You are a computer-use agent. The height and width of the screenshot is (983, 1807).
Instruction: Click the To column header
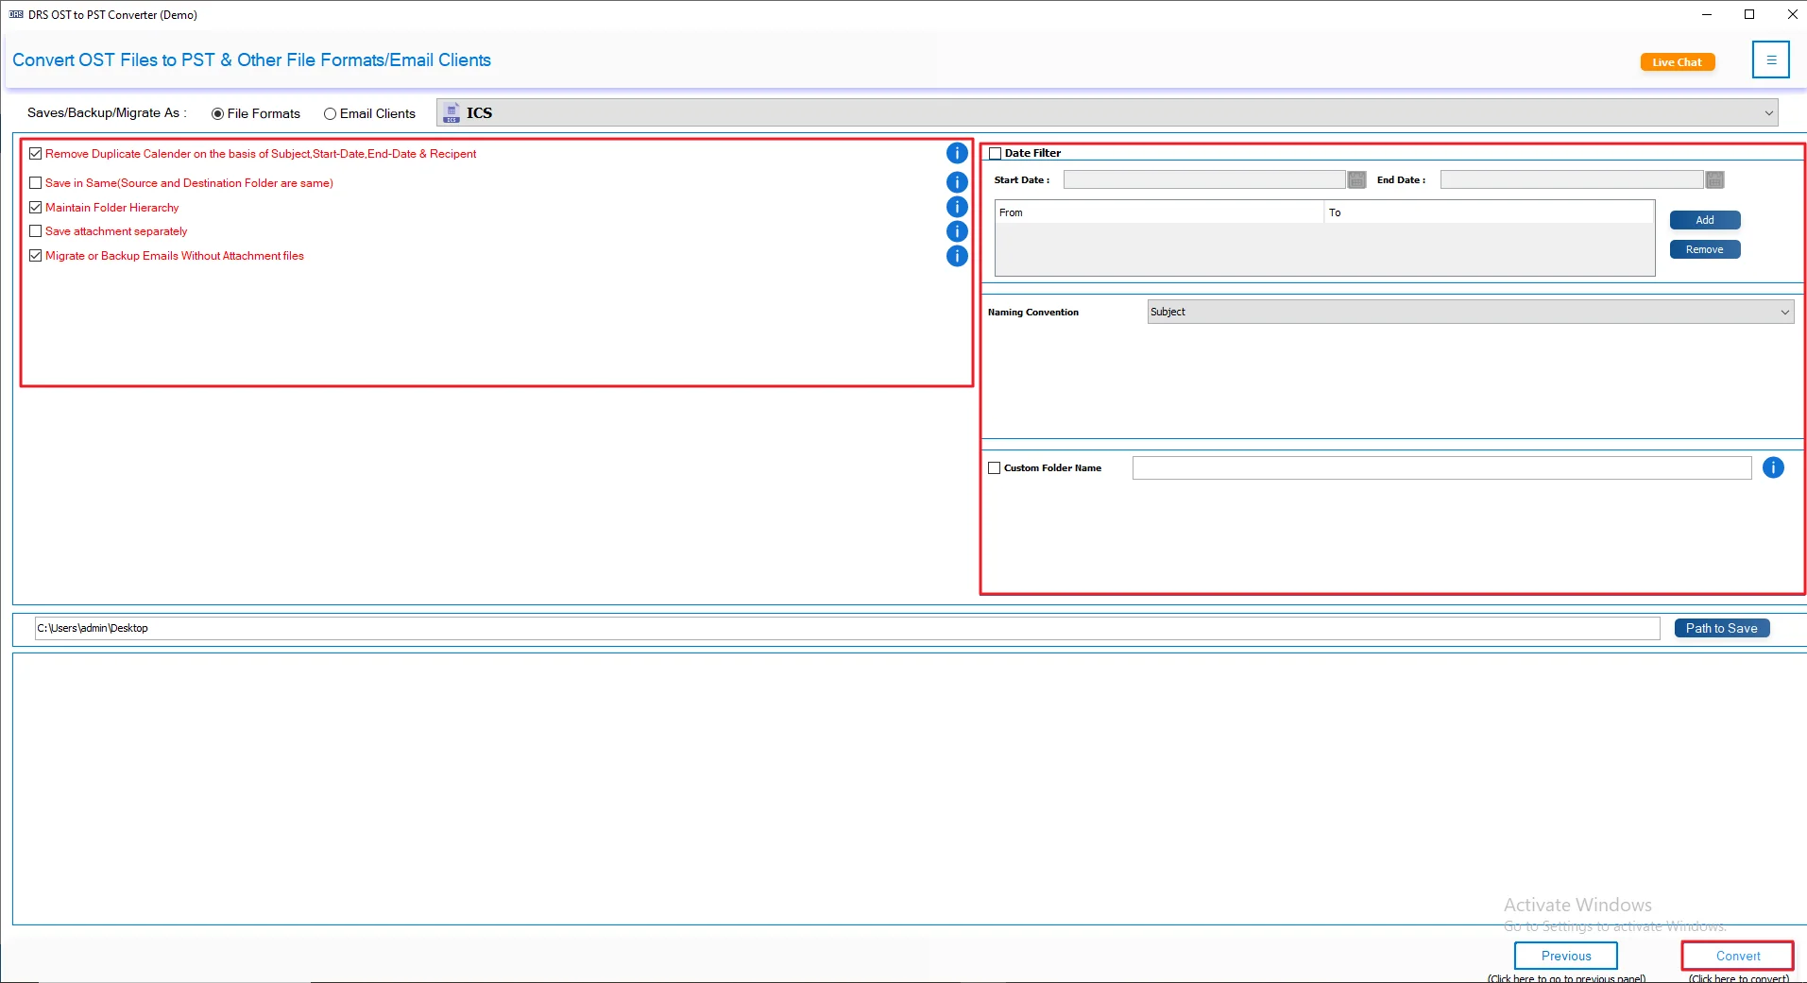click(x=1489, y=212)
